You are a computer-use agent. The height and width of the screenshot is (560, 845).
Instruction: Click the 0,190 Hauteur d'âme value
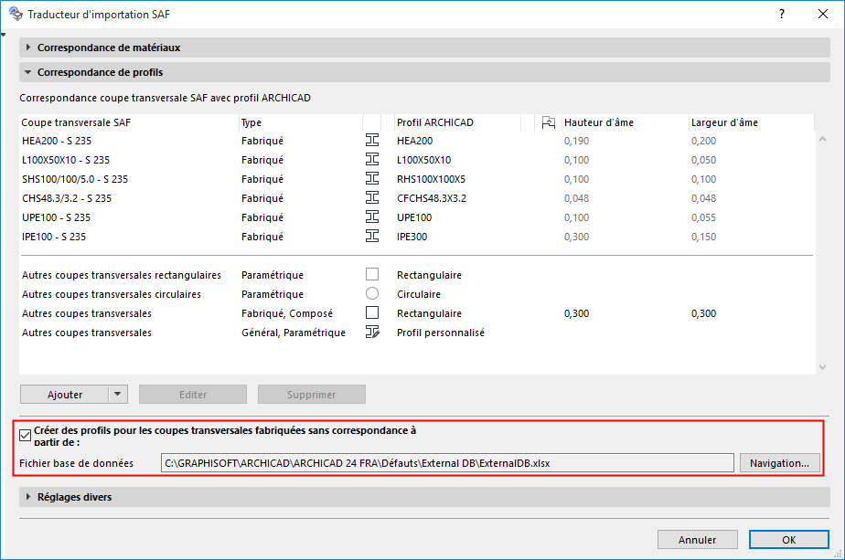[577, 141]
